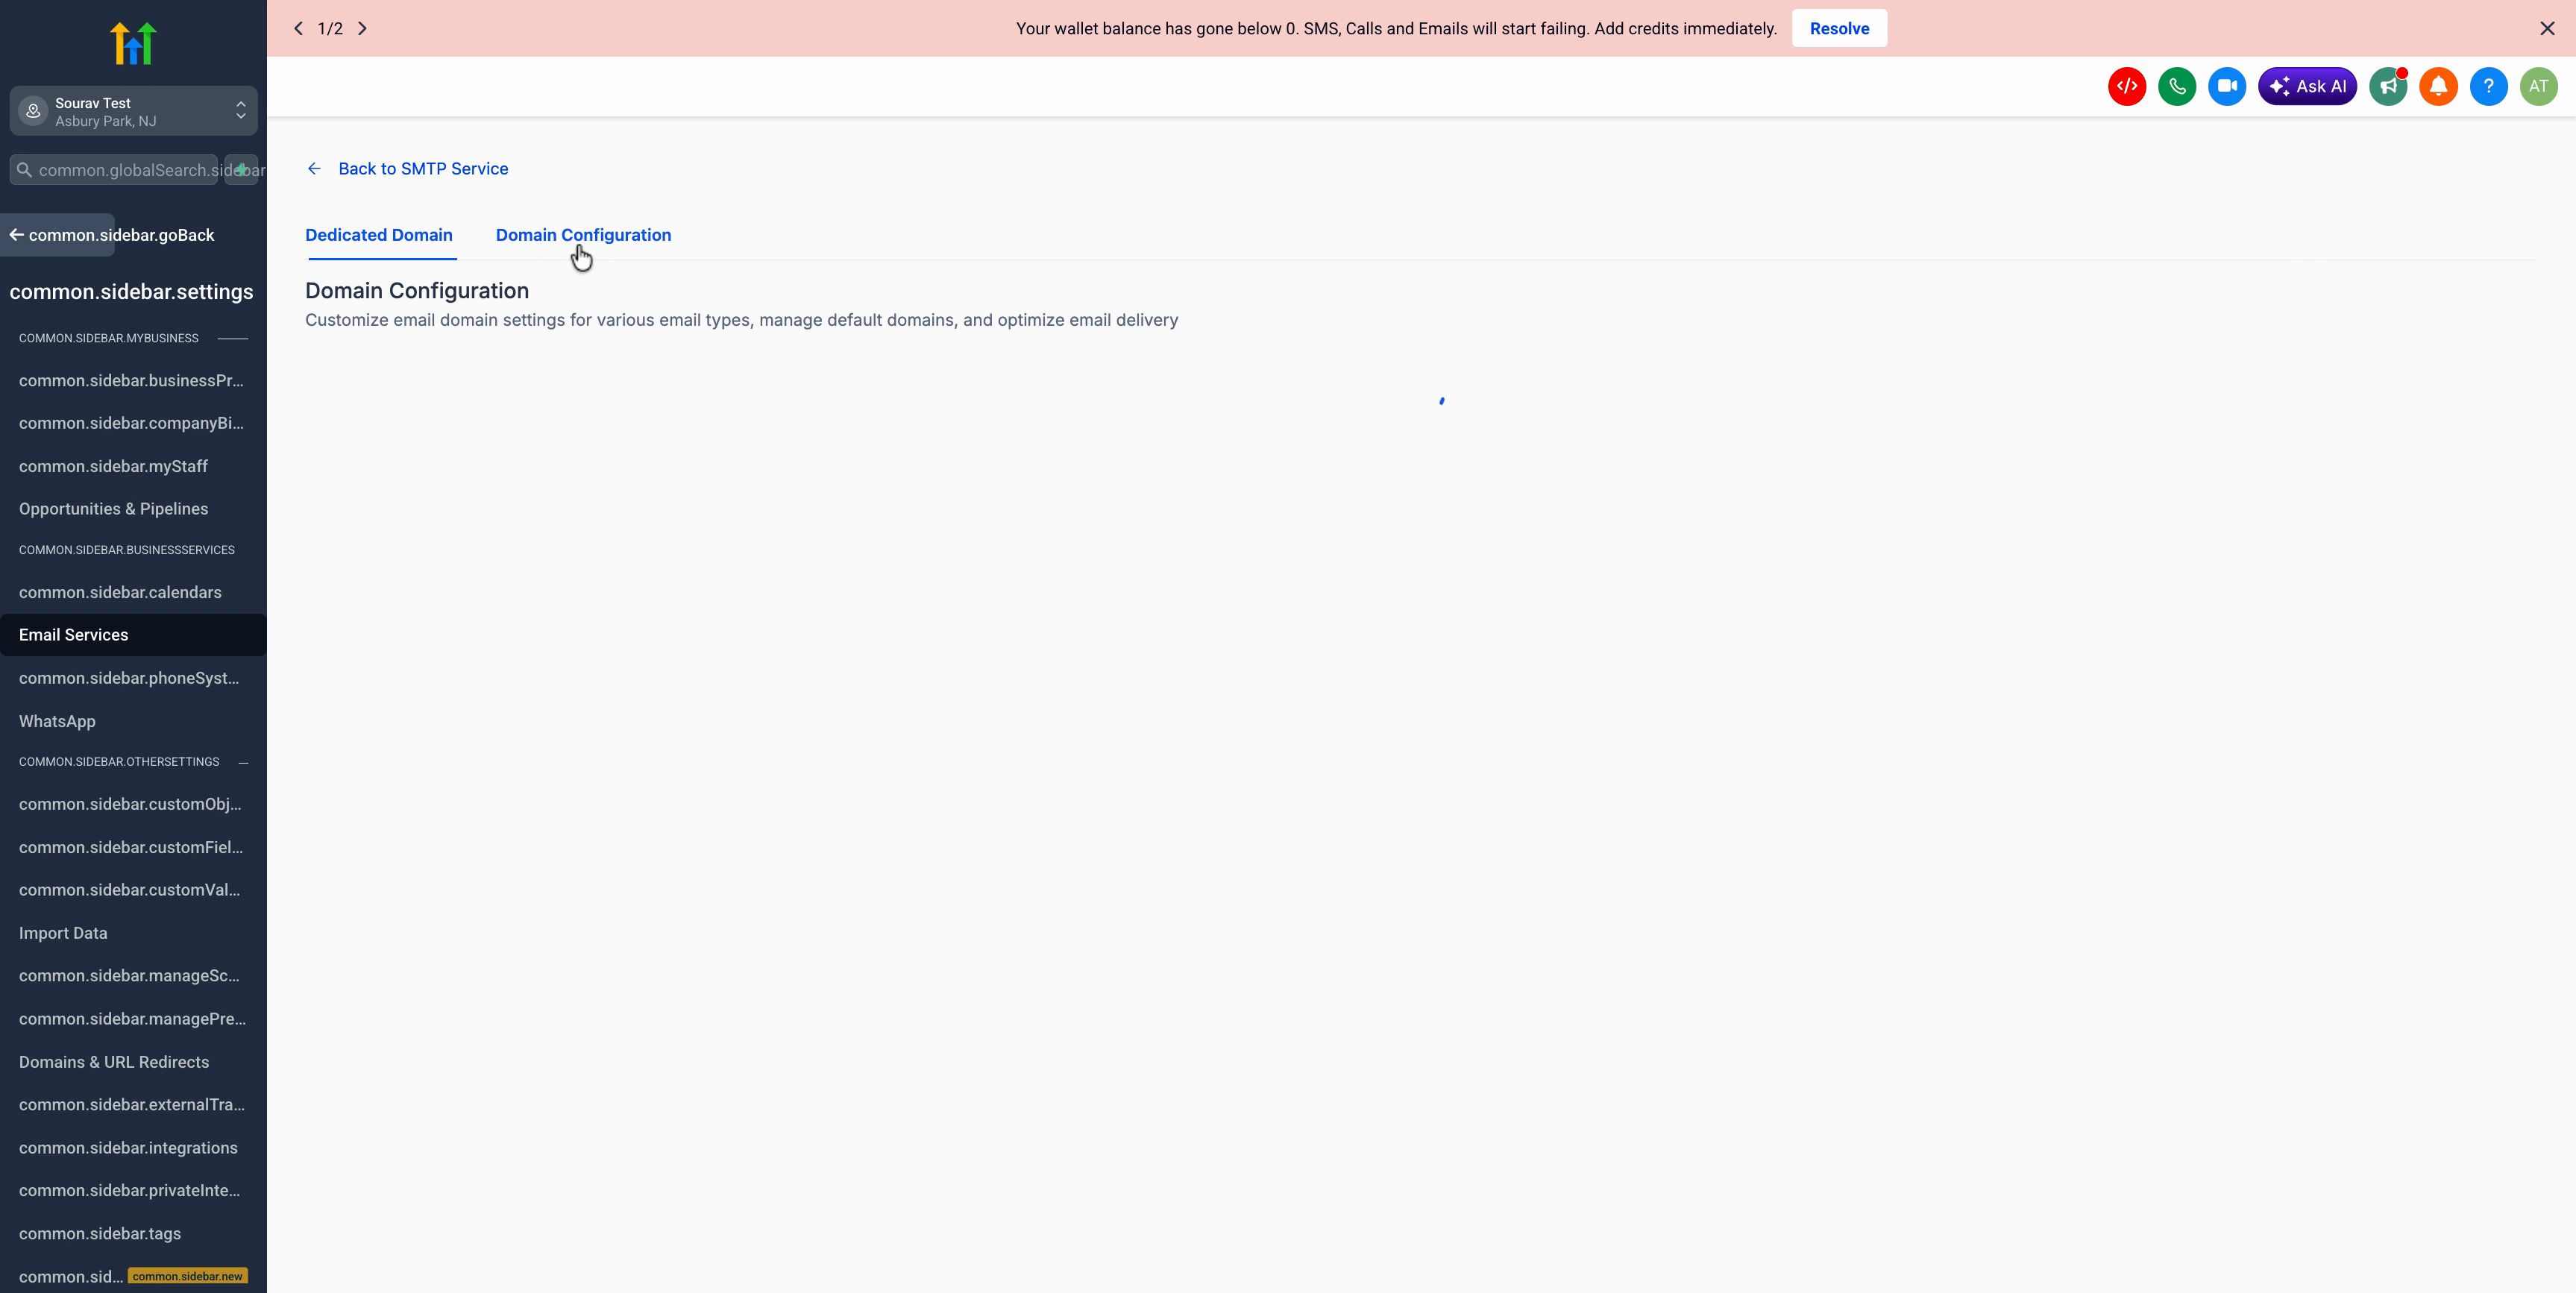The height and width of the screenshot is (1293, 2576).
Task: Click the red code brackets icon
Action: 2127,86
